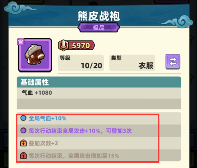Click the sword shield power rating icon
Image resolution: width=197 pixels, height=168 pixels.
tap(63, 45)
